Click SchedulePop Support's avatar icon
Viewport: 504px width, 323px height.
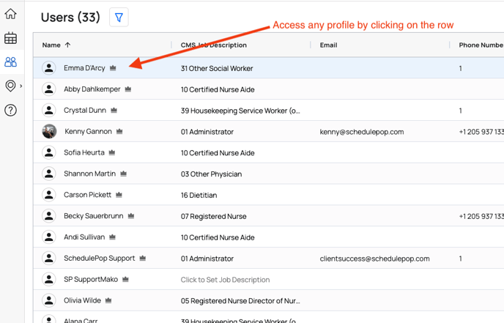(x=49, y=258)
